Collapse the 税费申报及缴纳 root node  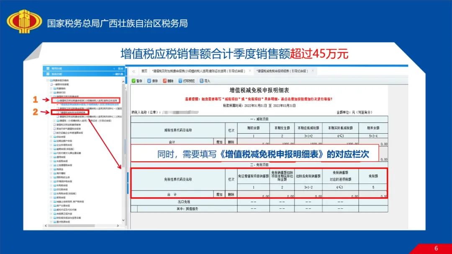click(x=48, y=81)
